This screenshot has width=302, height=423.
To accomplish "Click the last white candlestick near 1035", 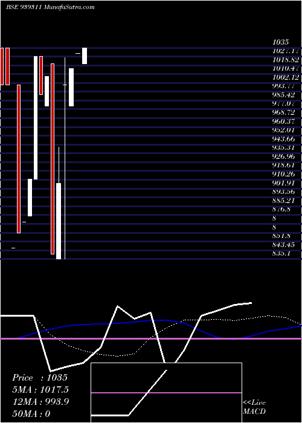I will click(x=85, y=56).
